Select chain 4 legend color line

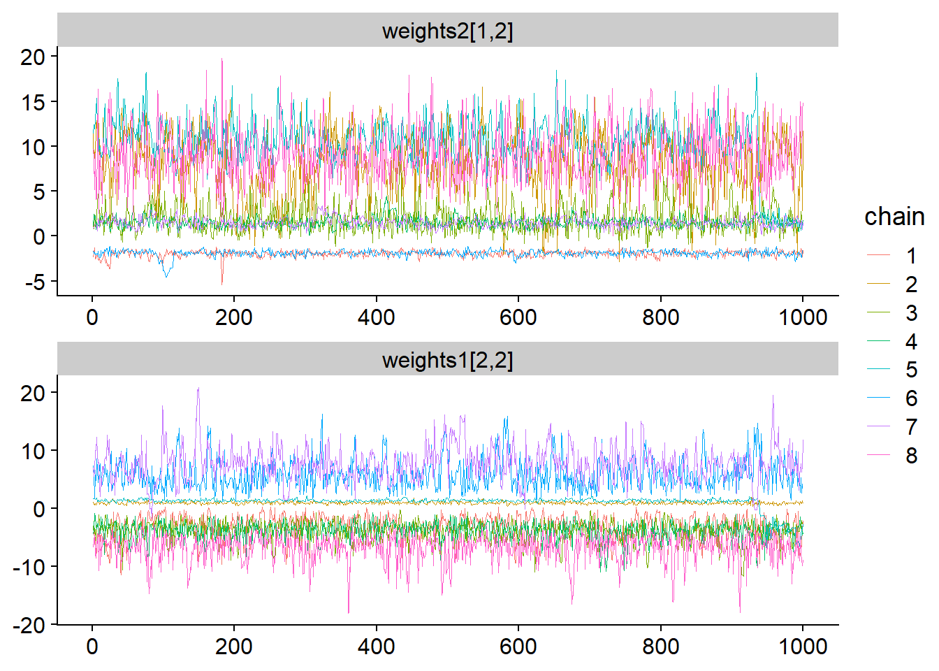click(879, 341)
